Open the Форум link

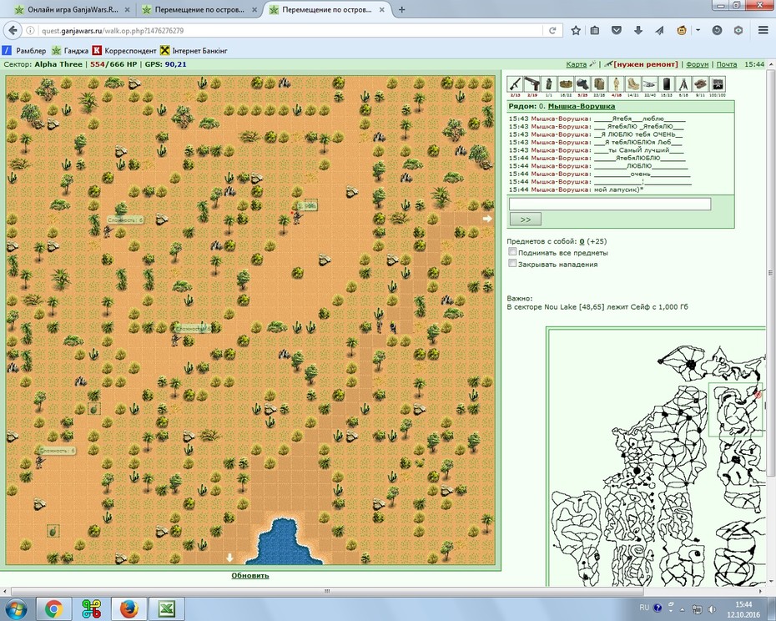coord(698,64)
